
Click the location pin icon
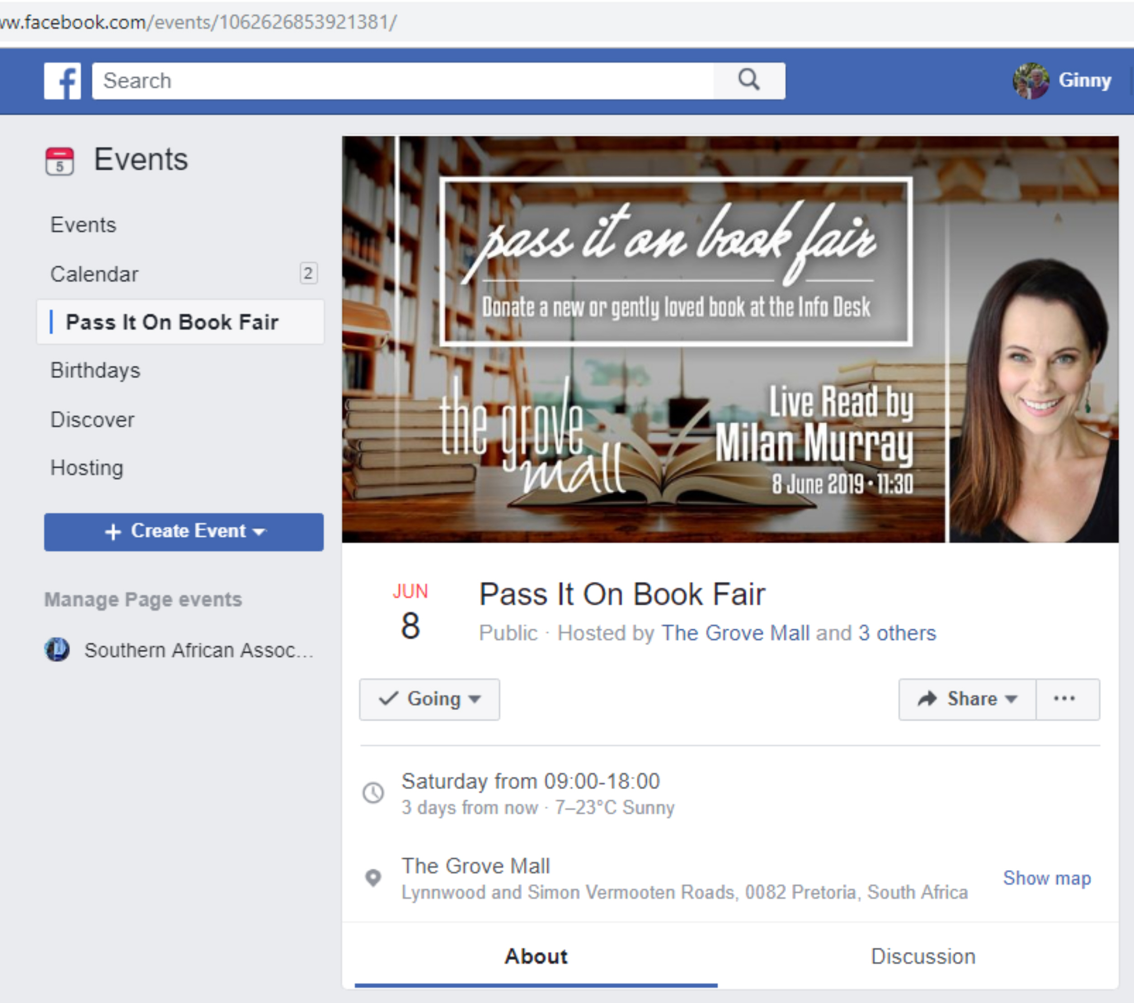(x=373, y=878)
